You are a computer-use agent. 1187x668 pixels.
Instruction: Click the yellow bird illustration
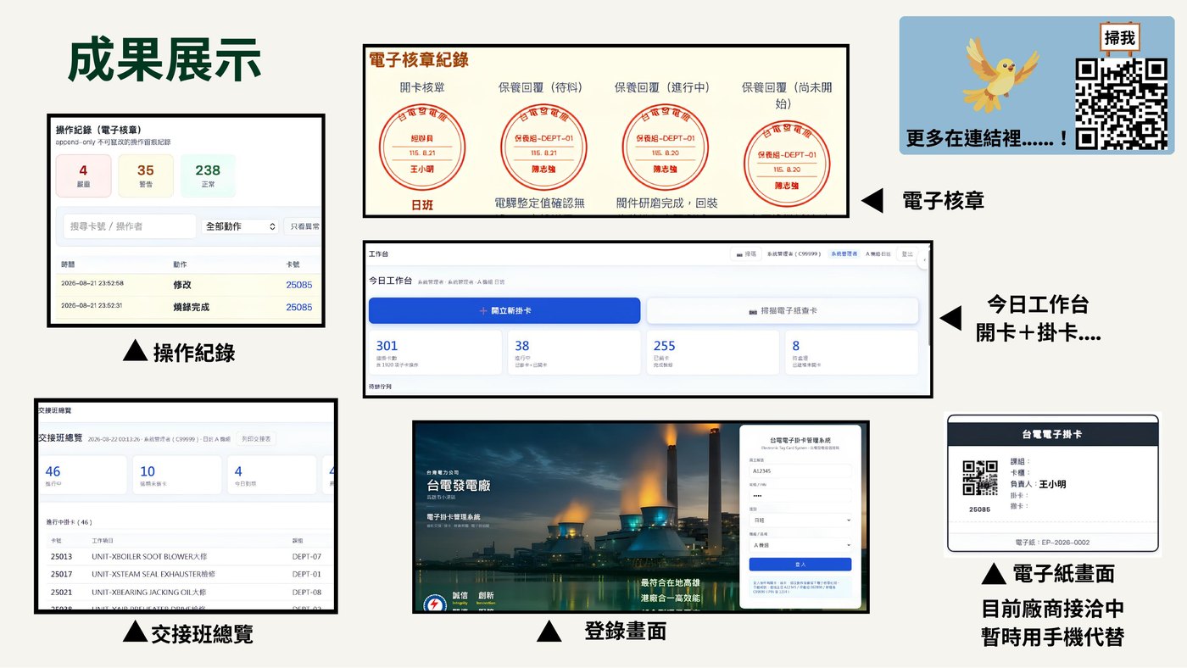[x=1001, y=73]
